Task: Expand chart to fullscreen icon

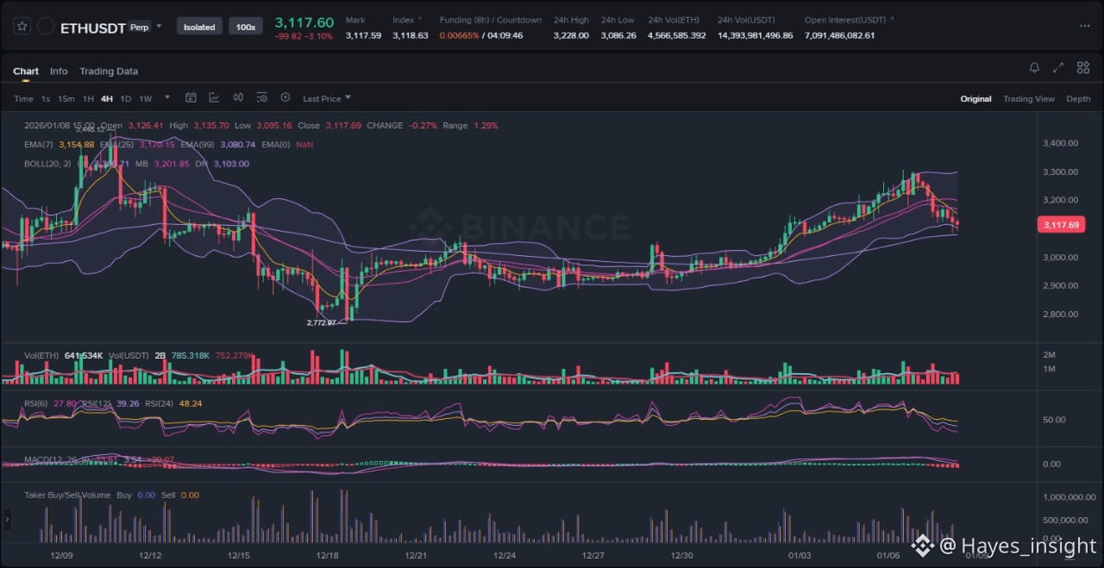Action: (x=1058, y=68)
